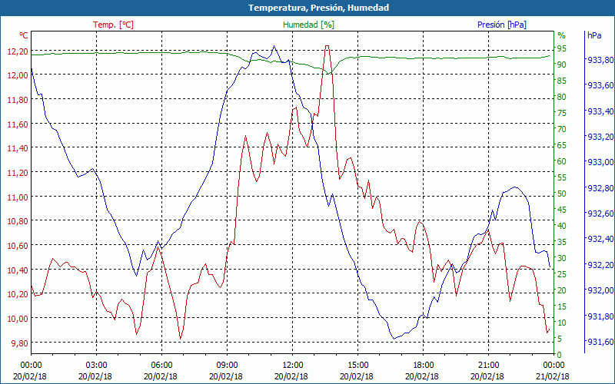Pick the '932,20' pressure axis value
The image size is (615, 384).
(600, 265)
